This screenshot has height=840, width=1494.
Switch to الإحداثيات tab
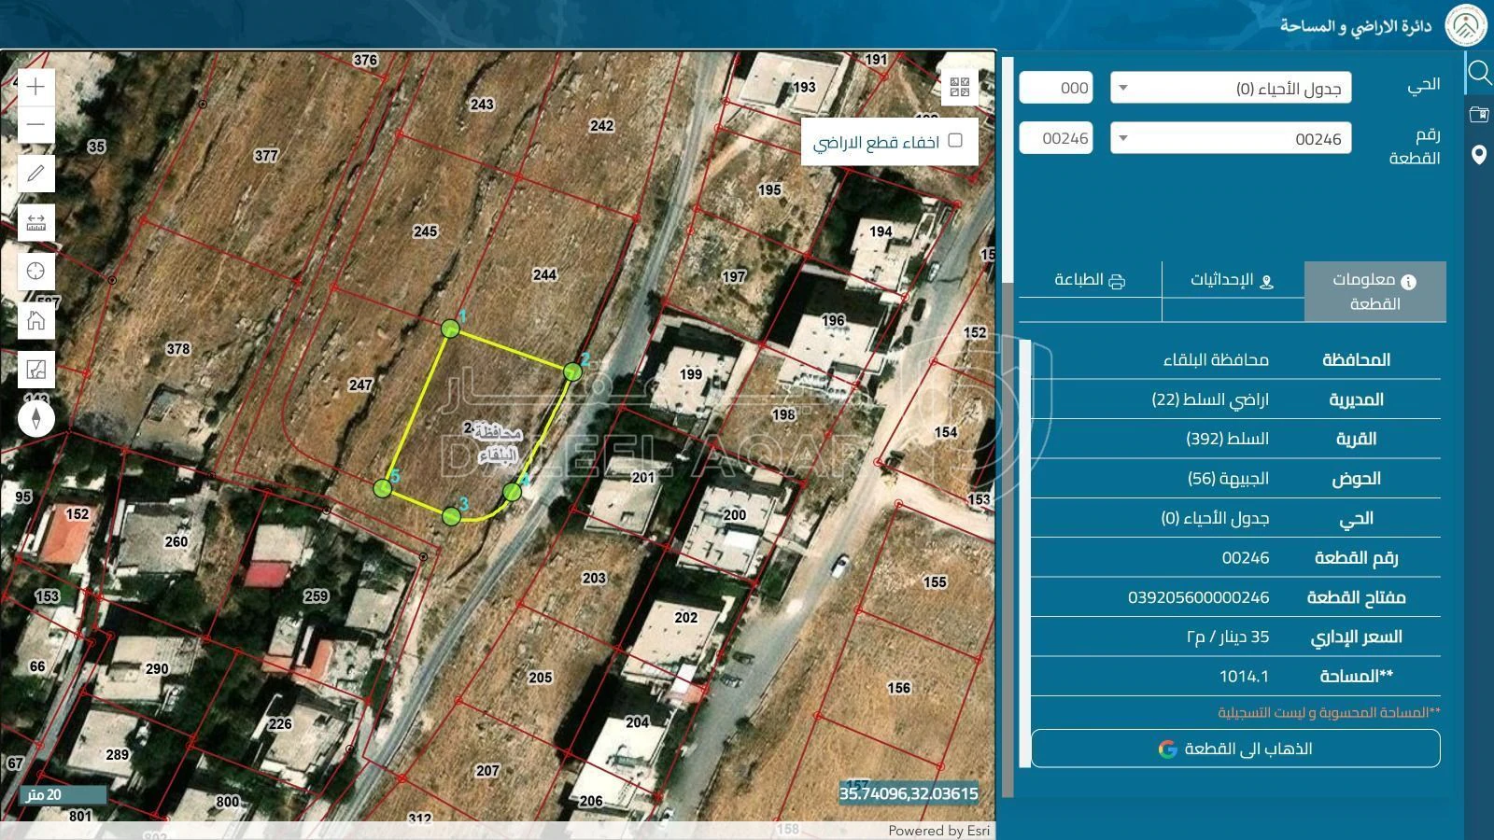(x=1233, y=280)
